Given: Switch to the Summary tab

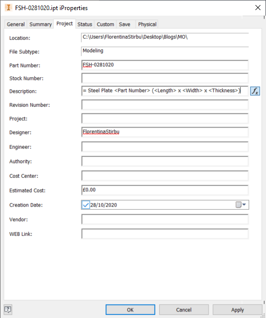Looking at the screenshot, I should pos(40,24).
